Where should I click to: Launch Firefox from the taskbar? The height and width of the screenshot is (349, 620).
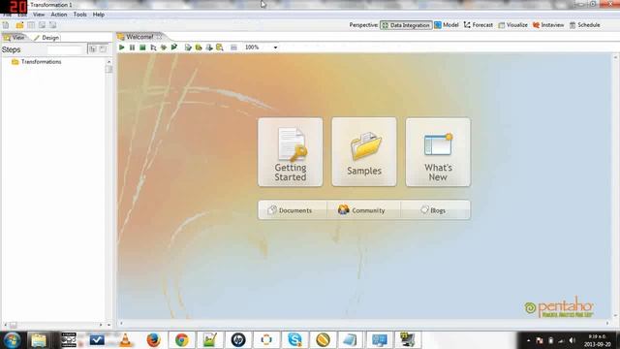[x=153, y=340]
